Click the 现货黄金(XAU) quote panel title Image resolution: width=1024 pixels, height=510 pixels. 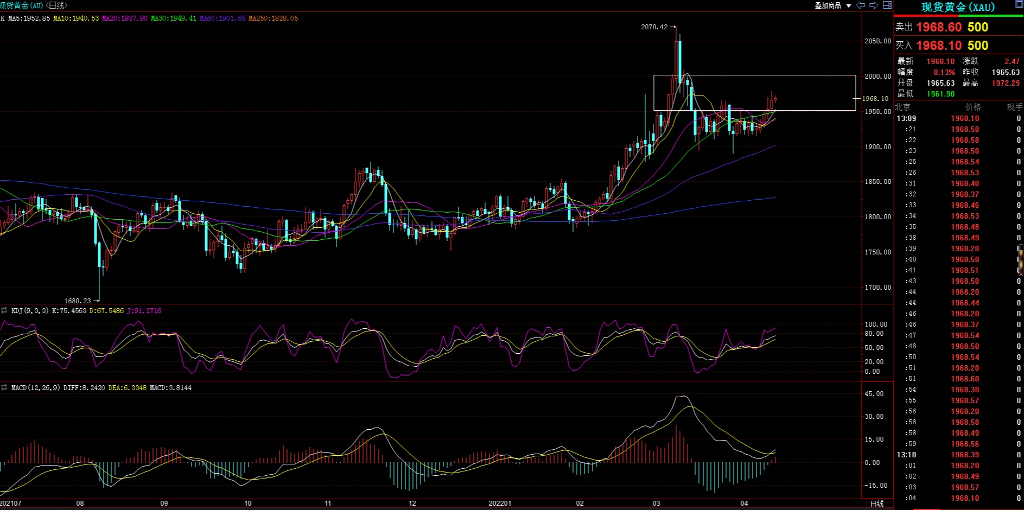click(x=958, y=7)
